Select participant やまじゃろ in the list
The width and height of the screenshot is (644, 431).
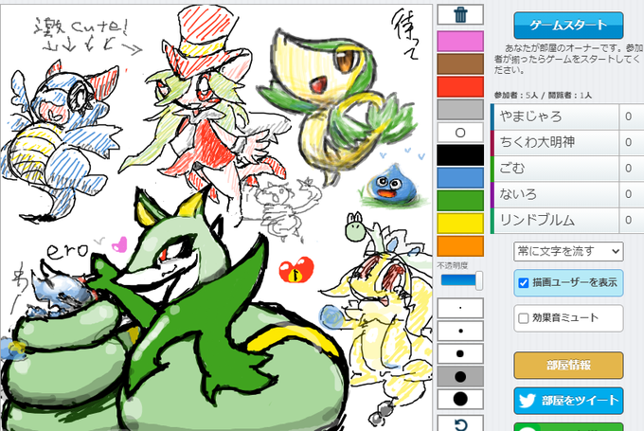567,117
